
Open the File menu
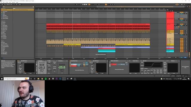(x=1, y=2)
